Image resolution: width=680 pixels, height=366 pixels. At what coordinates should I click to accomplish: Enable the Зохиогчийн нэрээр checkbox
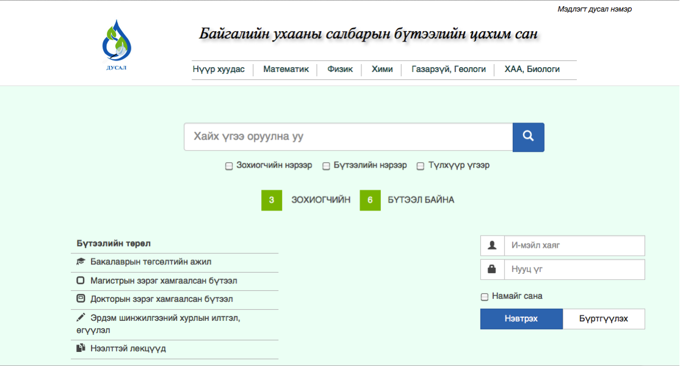click(229, 166)
